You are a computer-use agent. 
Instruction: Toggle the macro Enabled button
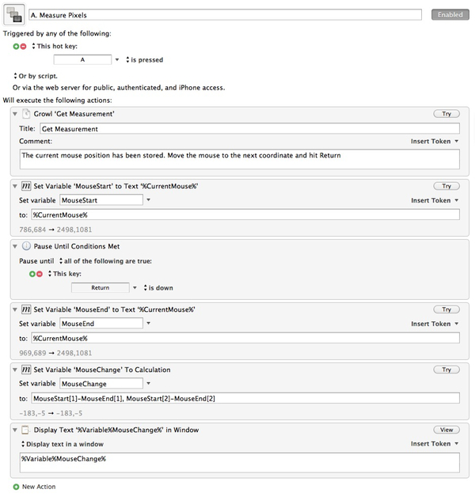450,14
